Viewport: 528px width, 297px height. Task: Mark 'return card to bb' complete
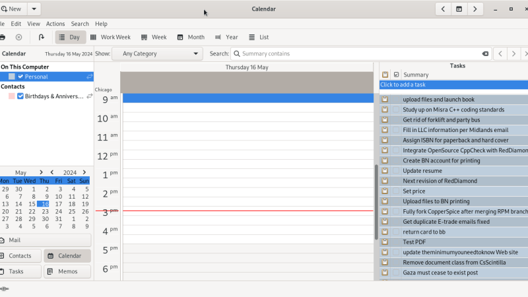396,232
